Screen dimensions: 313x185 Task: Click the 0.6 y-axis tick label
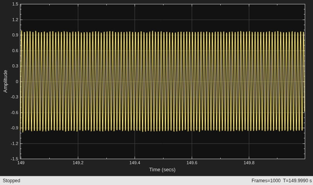pos(15,51)
